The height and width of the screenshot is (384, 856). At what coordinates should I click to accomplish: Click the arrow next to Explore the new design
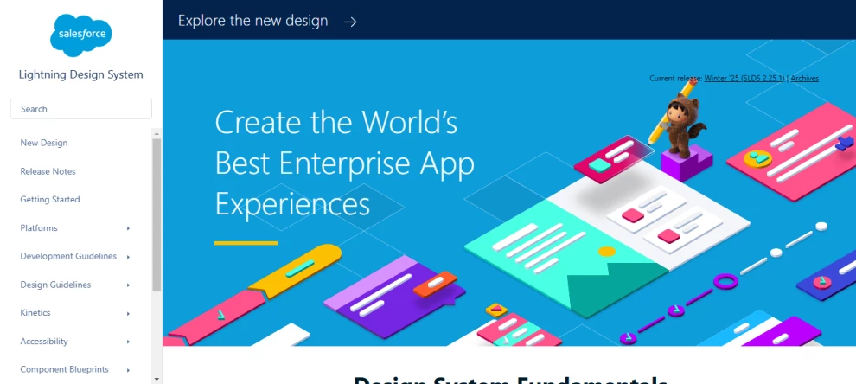click(x=350, y=22)
